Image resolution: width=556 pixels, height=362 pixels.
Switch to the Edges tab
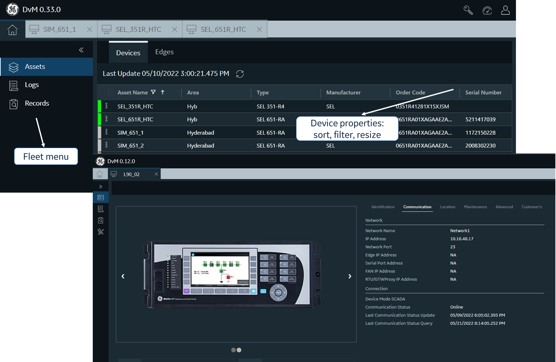click(164, 52)
